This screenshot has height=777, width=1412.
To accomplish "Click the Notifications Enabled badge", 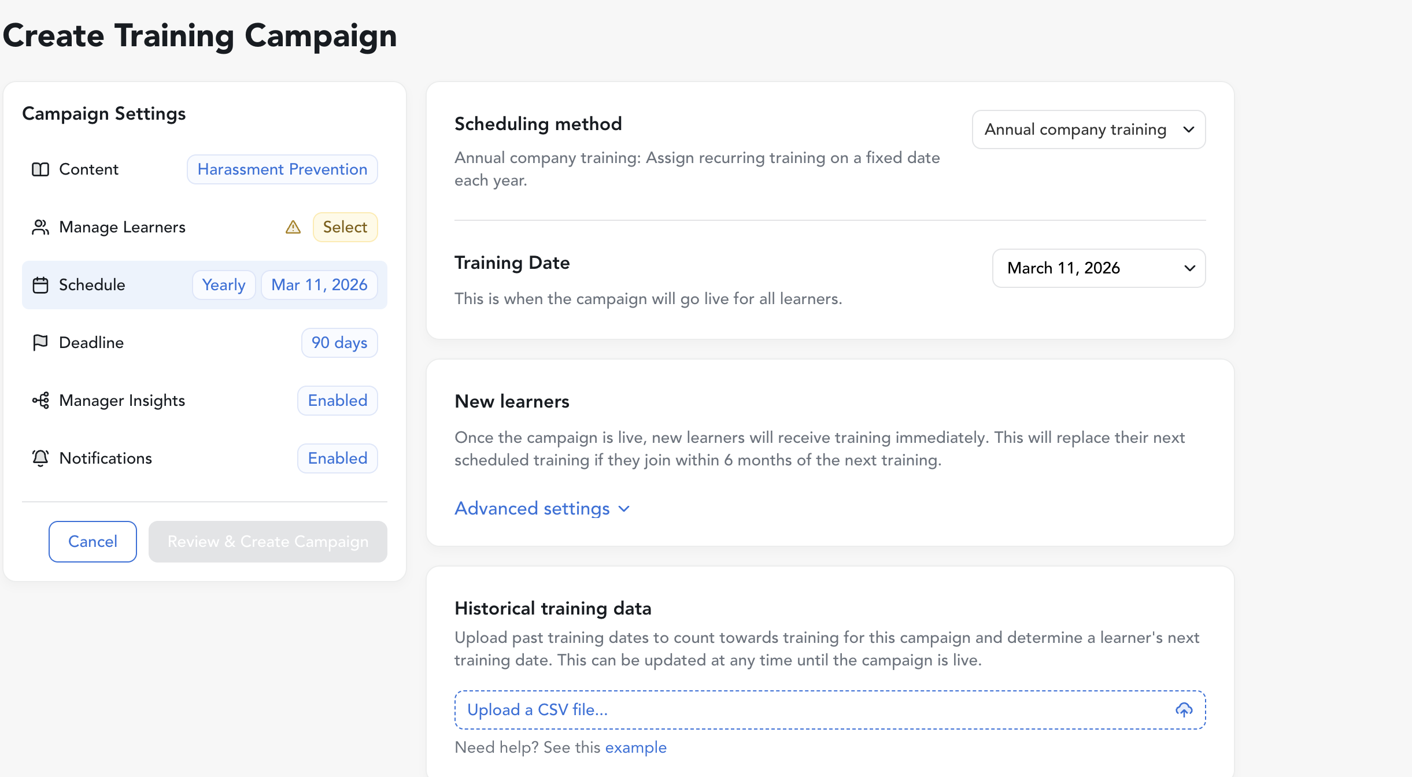I will coord(338,458).
